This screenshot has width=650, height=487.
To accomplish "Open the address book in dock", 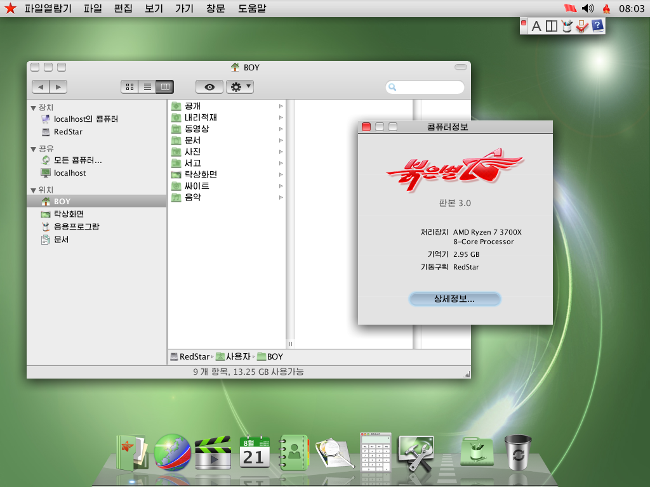I will point(293,452).
